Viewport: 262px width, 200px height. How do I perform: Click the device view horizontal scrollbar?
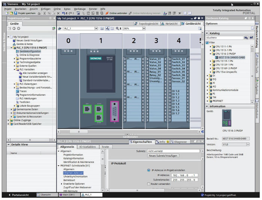coord(79,132)
